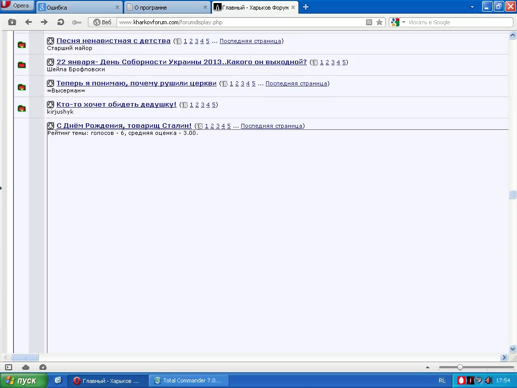Click author name Старший майор

click(x=70, y=48)
